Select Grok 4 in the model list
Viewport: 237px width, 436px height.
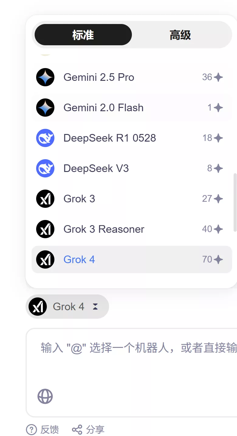(132, 259)
